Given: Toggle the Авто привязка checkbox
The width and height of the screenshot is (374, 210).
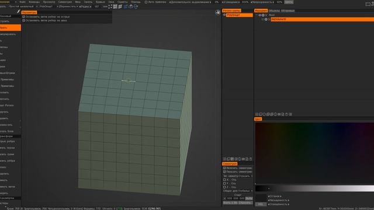Looking at the screenshot, I should 146,2.
